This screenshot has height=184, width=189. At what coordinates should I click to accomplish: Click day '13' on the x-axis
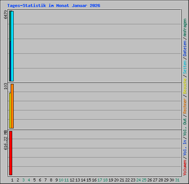click(x=78, y=180)
